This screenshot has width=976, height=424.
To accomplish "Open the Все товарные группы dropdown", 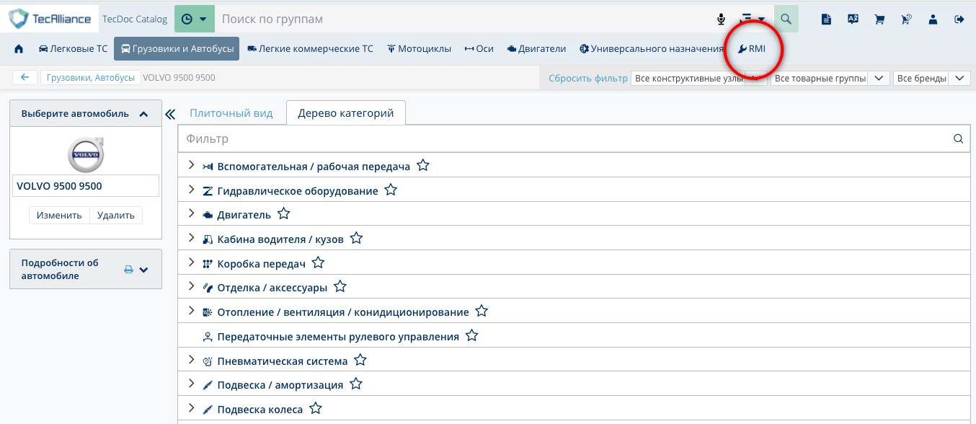I will [829, 78].
